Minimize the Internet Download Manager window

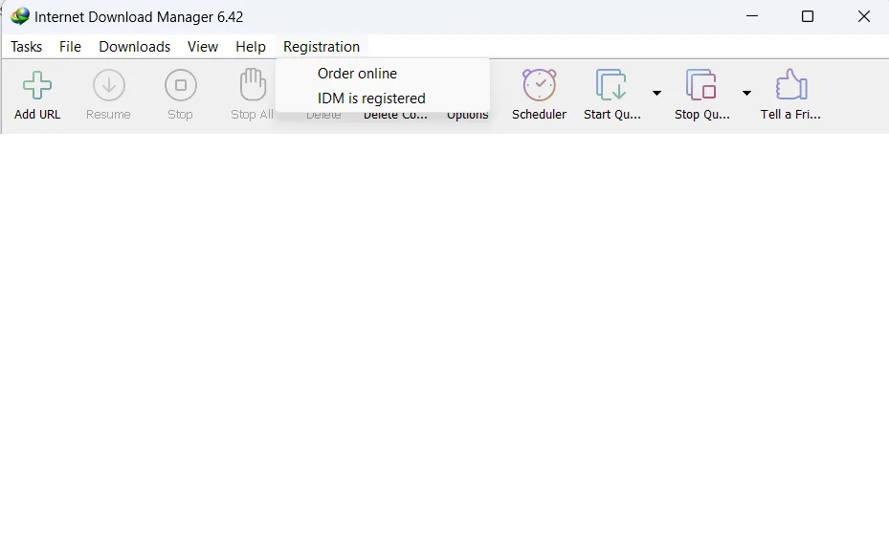pyautogui.click(x=752, y=16)
